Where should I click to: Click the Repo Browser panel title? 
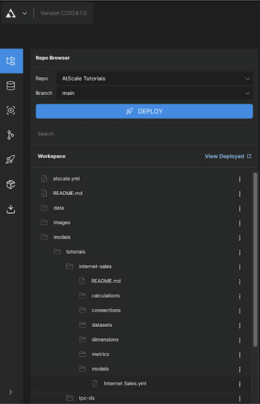[x=53, y=58]
